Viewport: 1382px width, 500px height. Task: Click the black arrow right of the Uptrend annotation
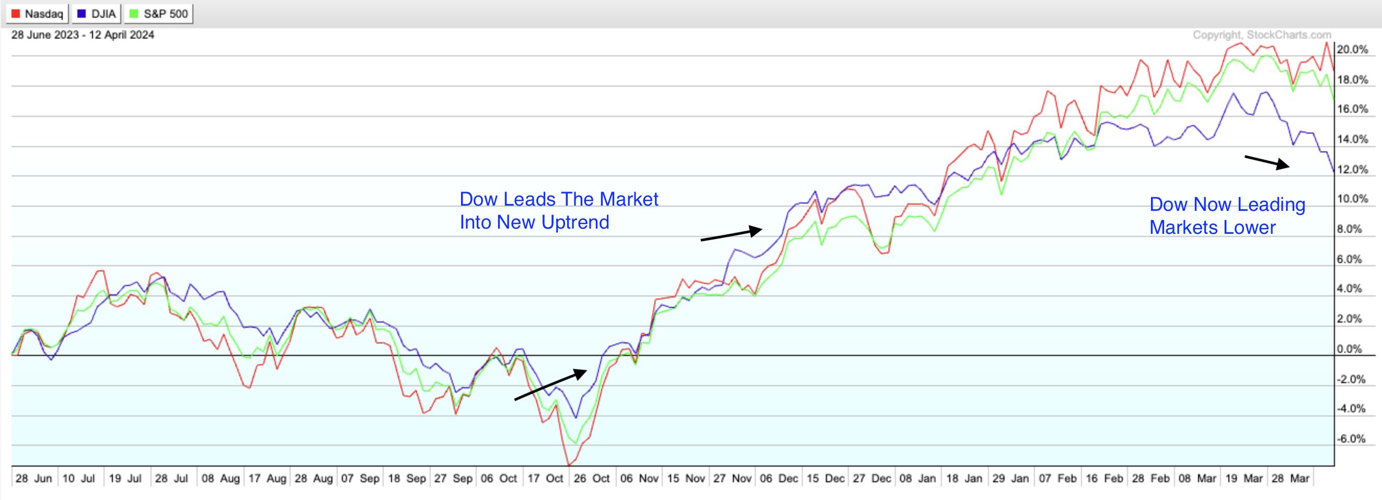731,235
